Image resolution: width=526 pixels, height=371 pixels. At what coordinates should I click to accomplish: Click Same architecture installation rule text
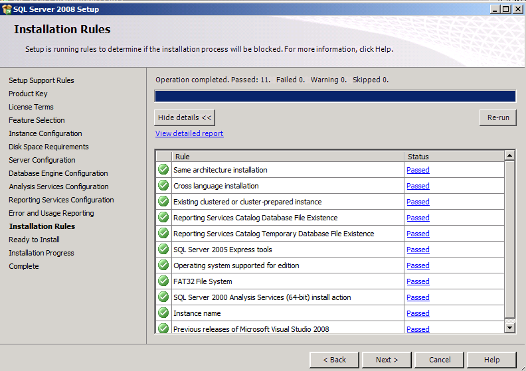coord(220,170)
